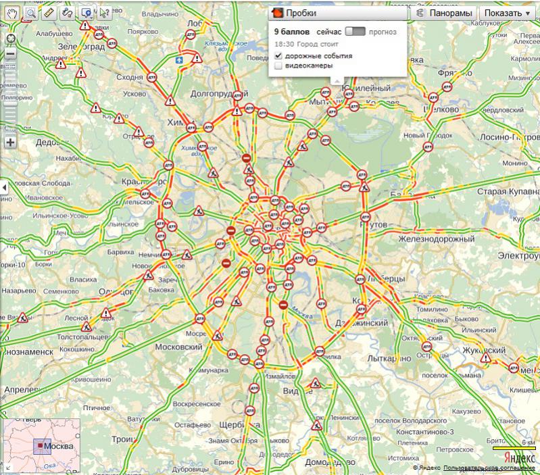Screen dimensions: 540x475
Task: Click the add road event tool
Action: point(86,14)
